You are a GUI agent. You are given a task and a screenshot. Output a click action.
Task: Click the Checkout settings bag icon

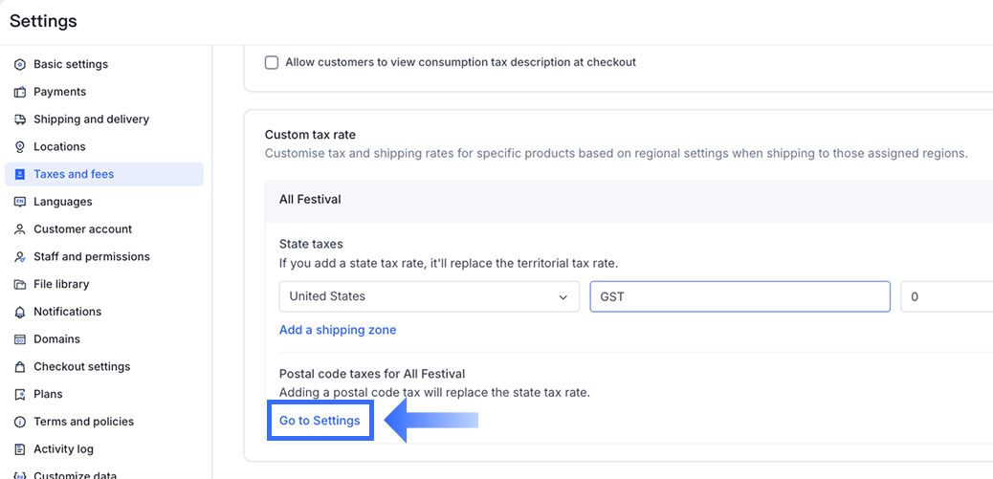click(x=20, y=367)
